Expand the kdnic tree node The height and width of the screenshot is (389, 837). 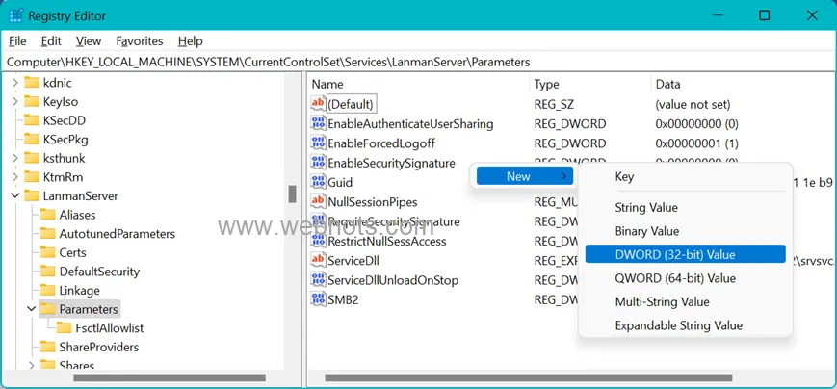(x=15, y=83)
